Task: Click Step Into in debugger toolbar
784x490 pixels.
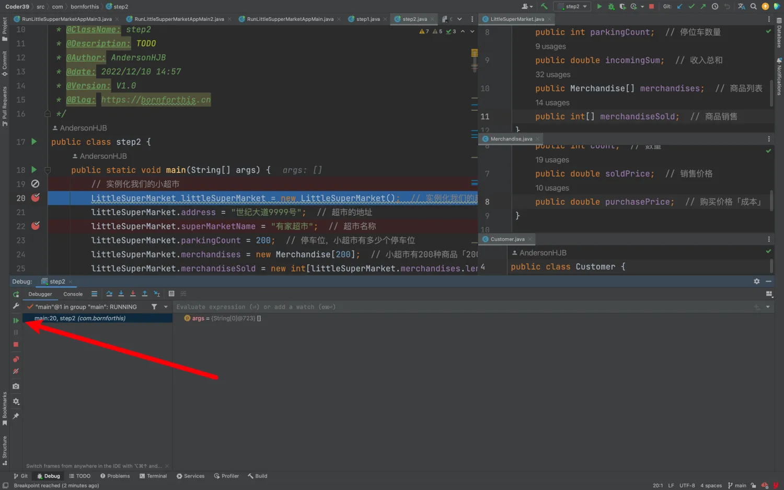Action: [x=121, y=294]
